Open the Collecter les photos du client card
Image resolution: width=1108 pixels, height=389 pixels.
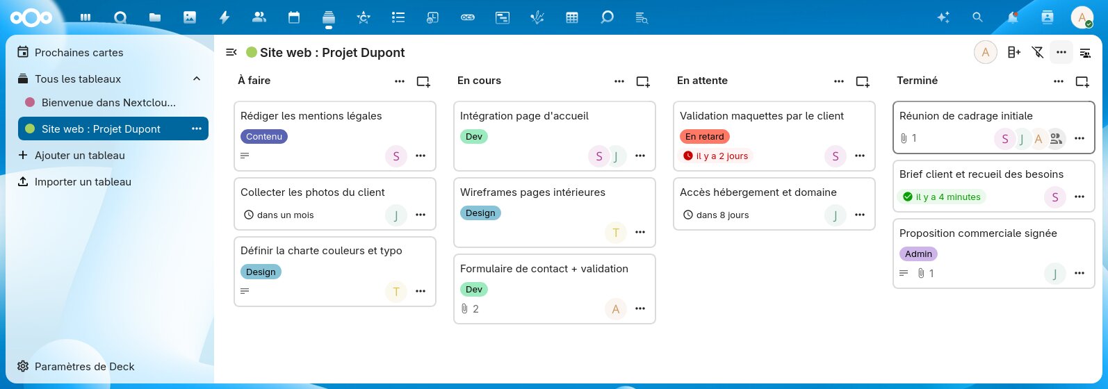pos(335,204)
